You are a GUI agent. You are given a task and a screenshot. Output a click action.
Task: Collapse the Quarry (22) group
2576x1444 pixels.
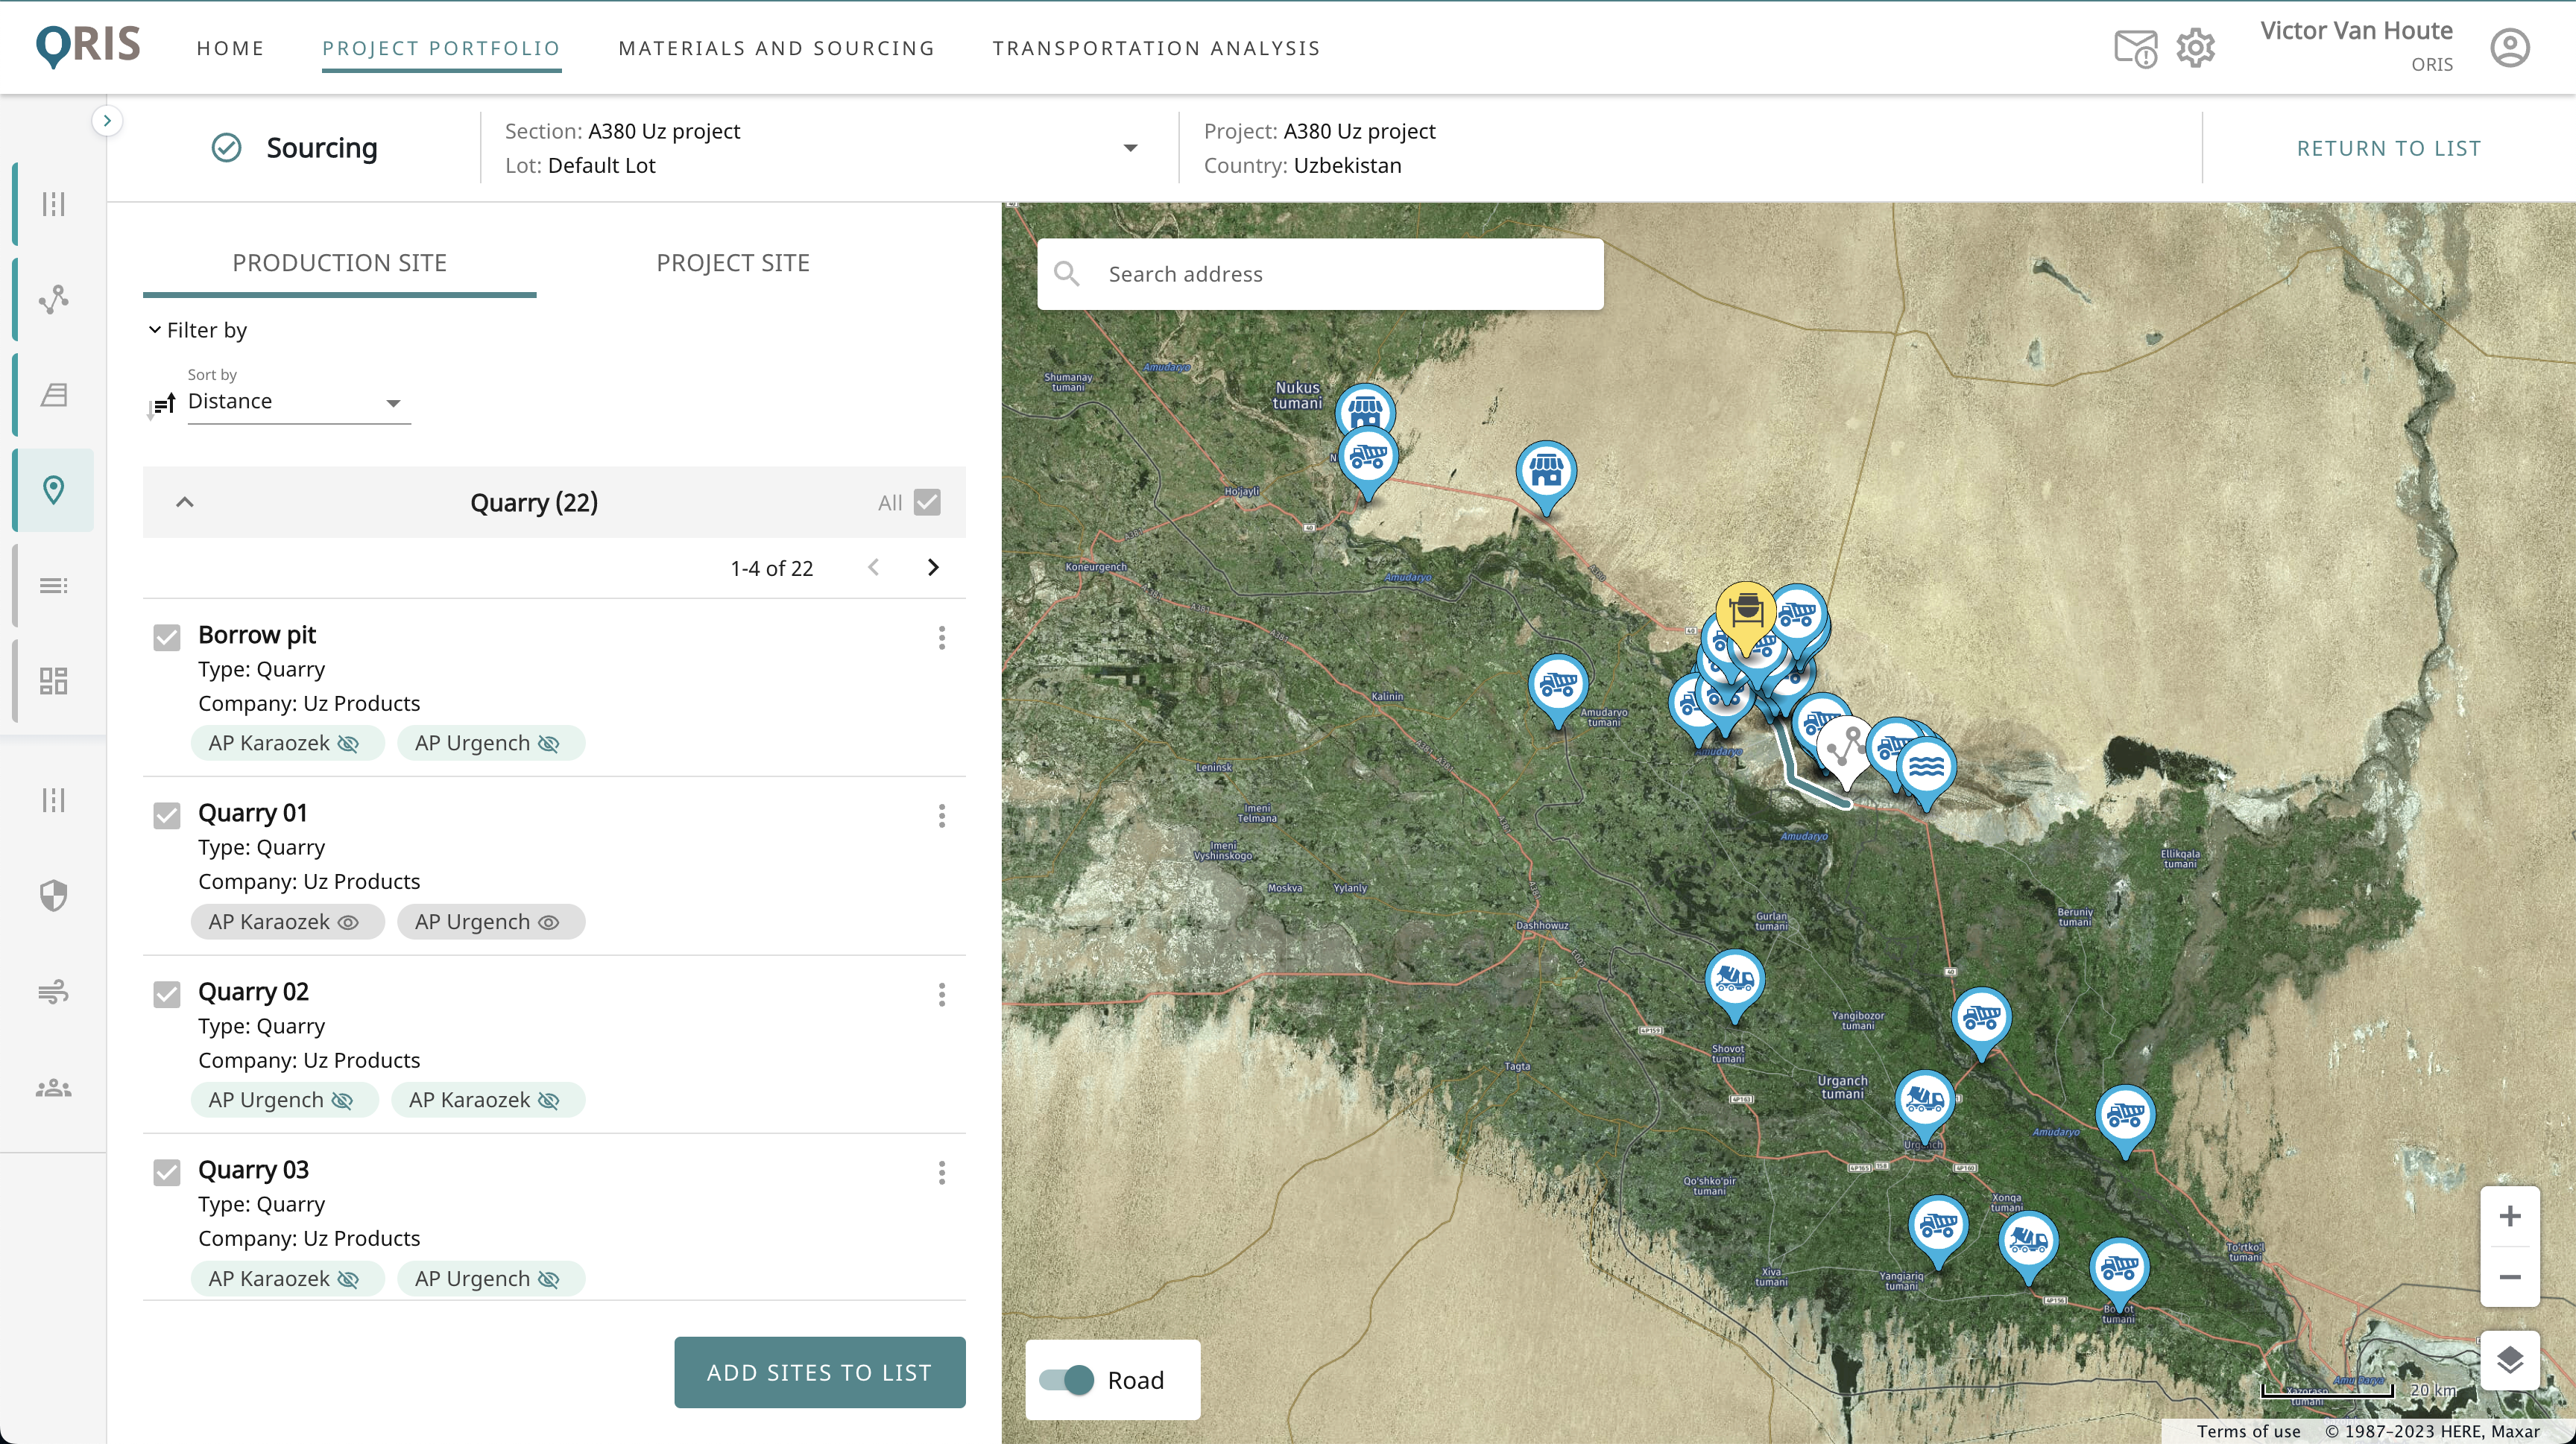pyautogui.click(x=185, y=503)
